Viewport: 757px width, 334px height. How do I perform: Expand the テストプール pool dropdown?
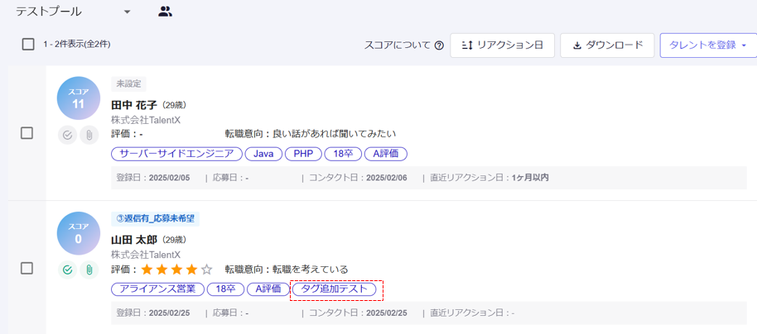point(127,12)
